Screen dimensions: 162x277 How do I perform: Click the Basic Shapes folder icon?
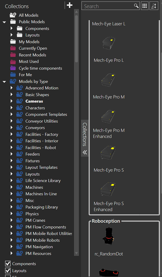(20, 94)
